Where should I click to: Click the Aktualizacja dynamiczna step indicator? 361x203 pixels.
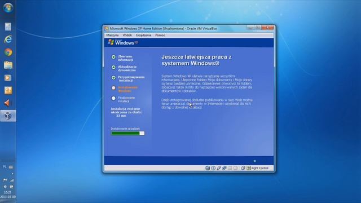(113, 67)
